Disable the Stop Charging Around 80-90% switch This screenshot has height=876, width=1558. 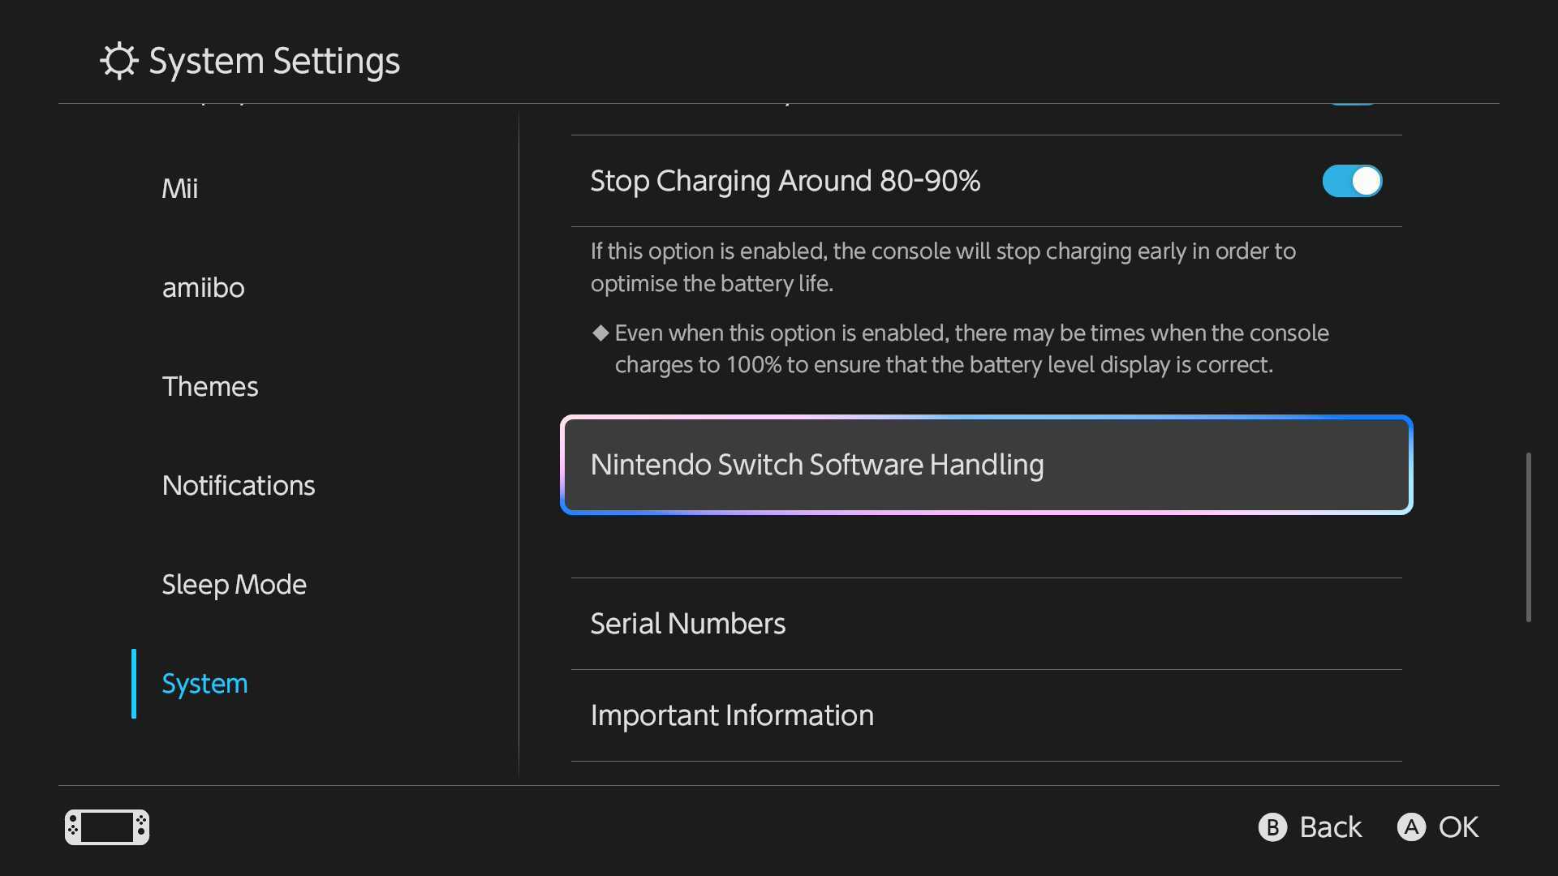(1351, 181)
